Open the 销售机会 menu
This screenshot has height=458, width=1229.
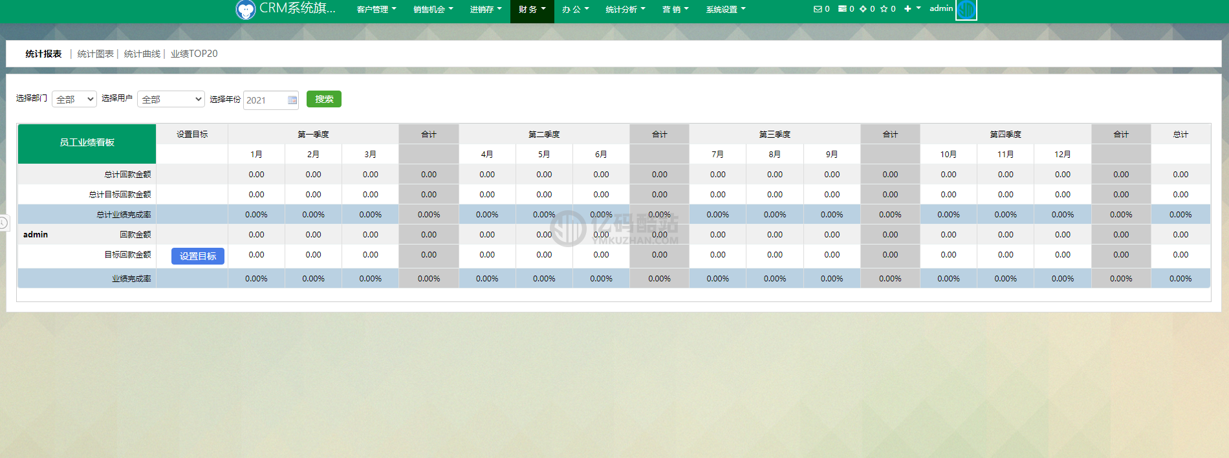click(x=433, y=10)
